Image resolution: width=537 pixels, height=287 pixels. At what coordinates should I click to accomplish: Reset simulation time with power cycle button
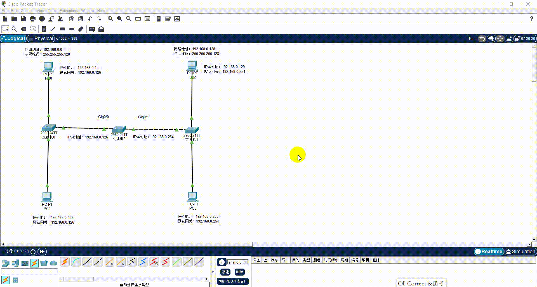coord(33,252)
